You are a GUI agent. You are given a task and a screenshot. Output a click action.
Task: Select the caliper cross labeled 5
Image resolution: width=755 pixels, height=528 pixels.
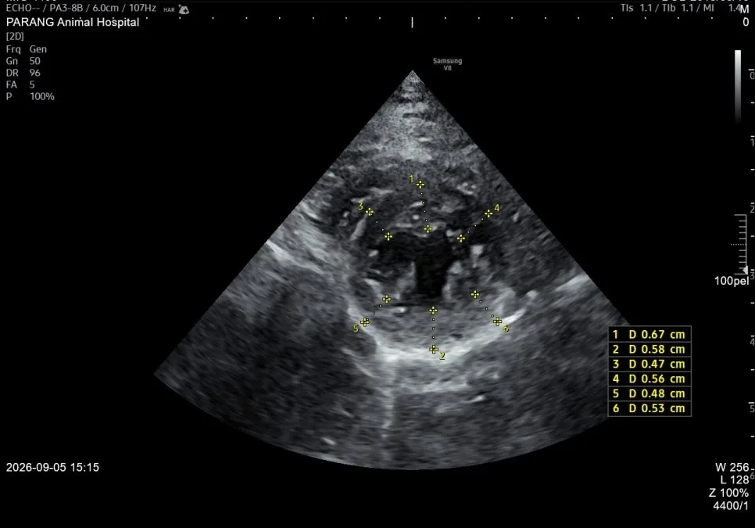[365, 321]
